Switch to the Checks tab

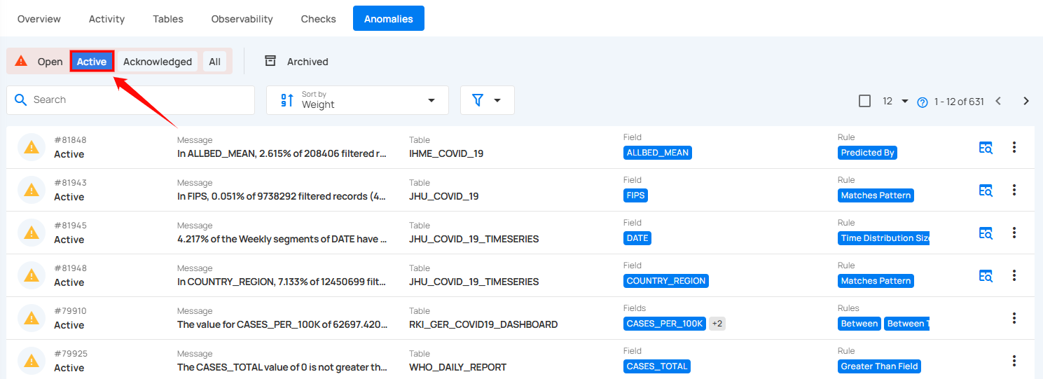click(x=319, y=19)
